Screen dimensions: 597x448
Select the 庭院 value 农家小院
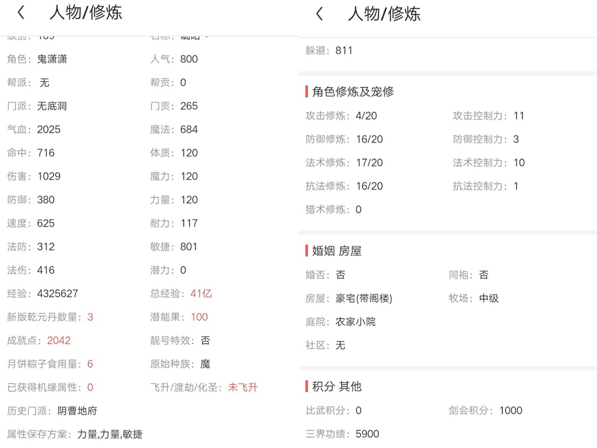[x=355, y=322]
